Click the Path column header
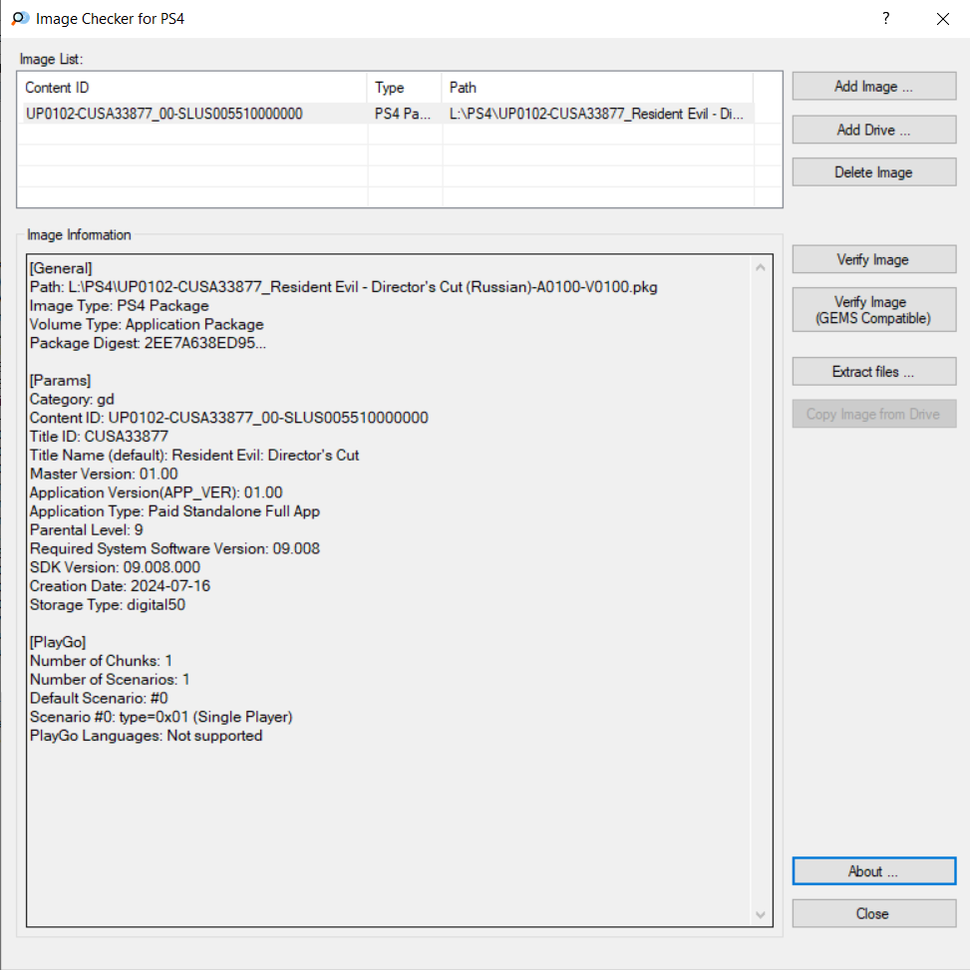This screenshot has width=970, height=970. [597, 88]
